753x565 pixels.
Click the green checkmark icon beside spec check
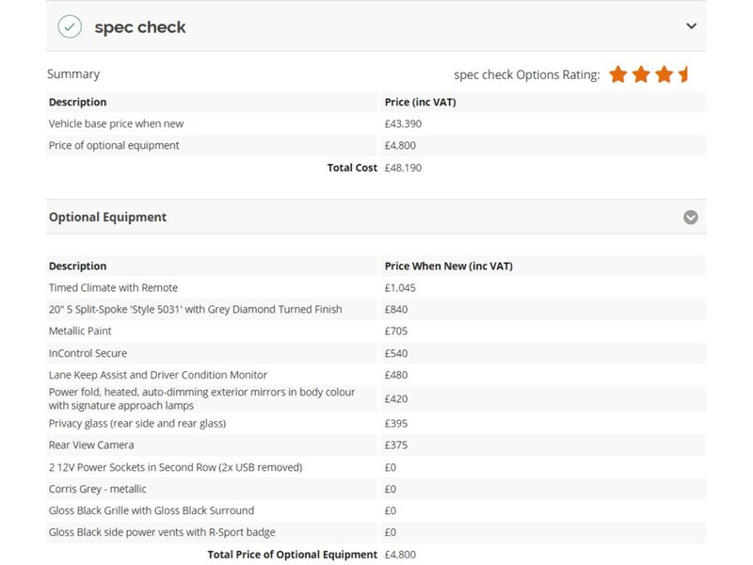point(70,26)
